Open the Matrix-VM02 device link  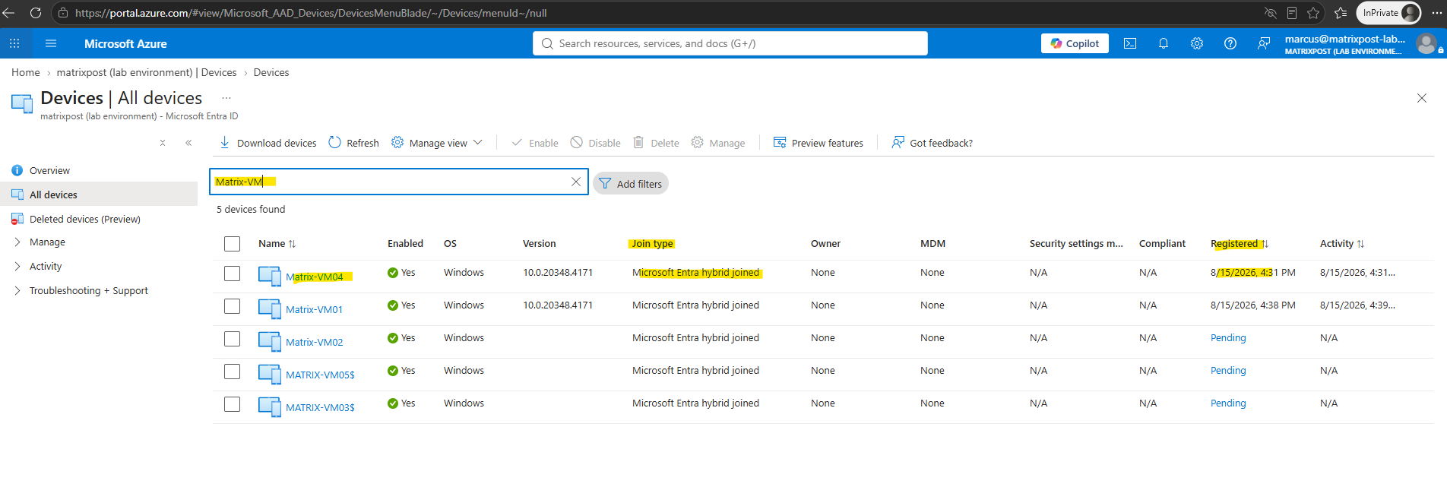[315, 343]
